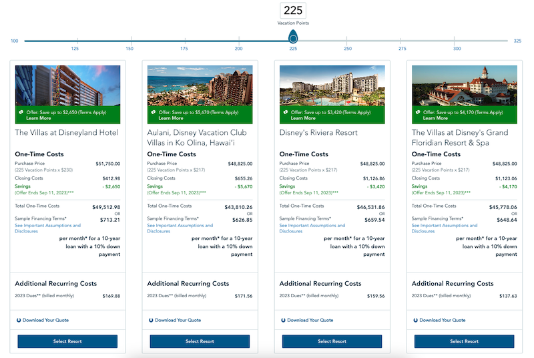The height and width of the screenshot is (358, 534).
Task: Click the $45,778.06 total one-time cost
Action: coord(503,207)
